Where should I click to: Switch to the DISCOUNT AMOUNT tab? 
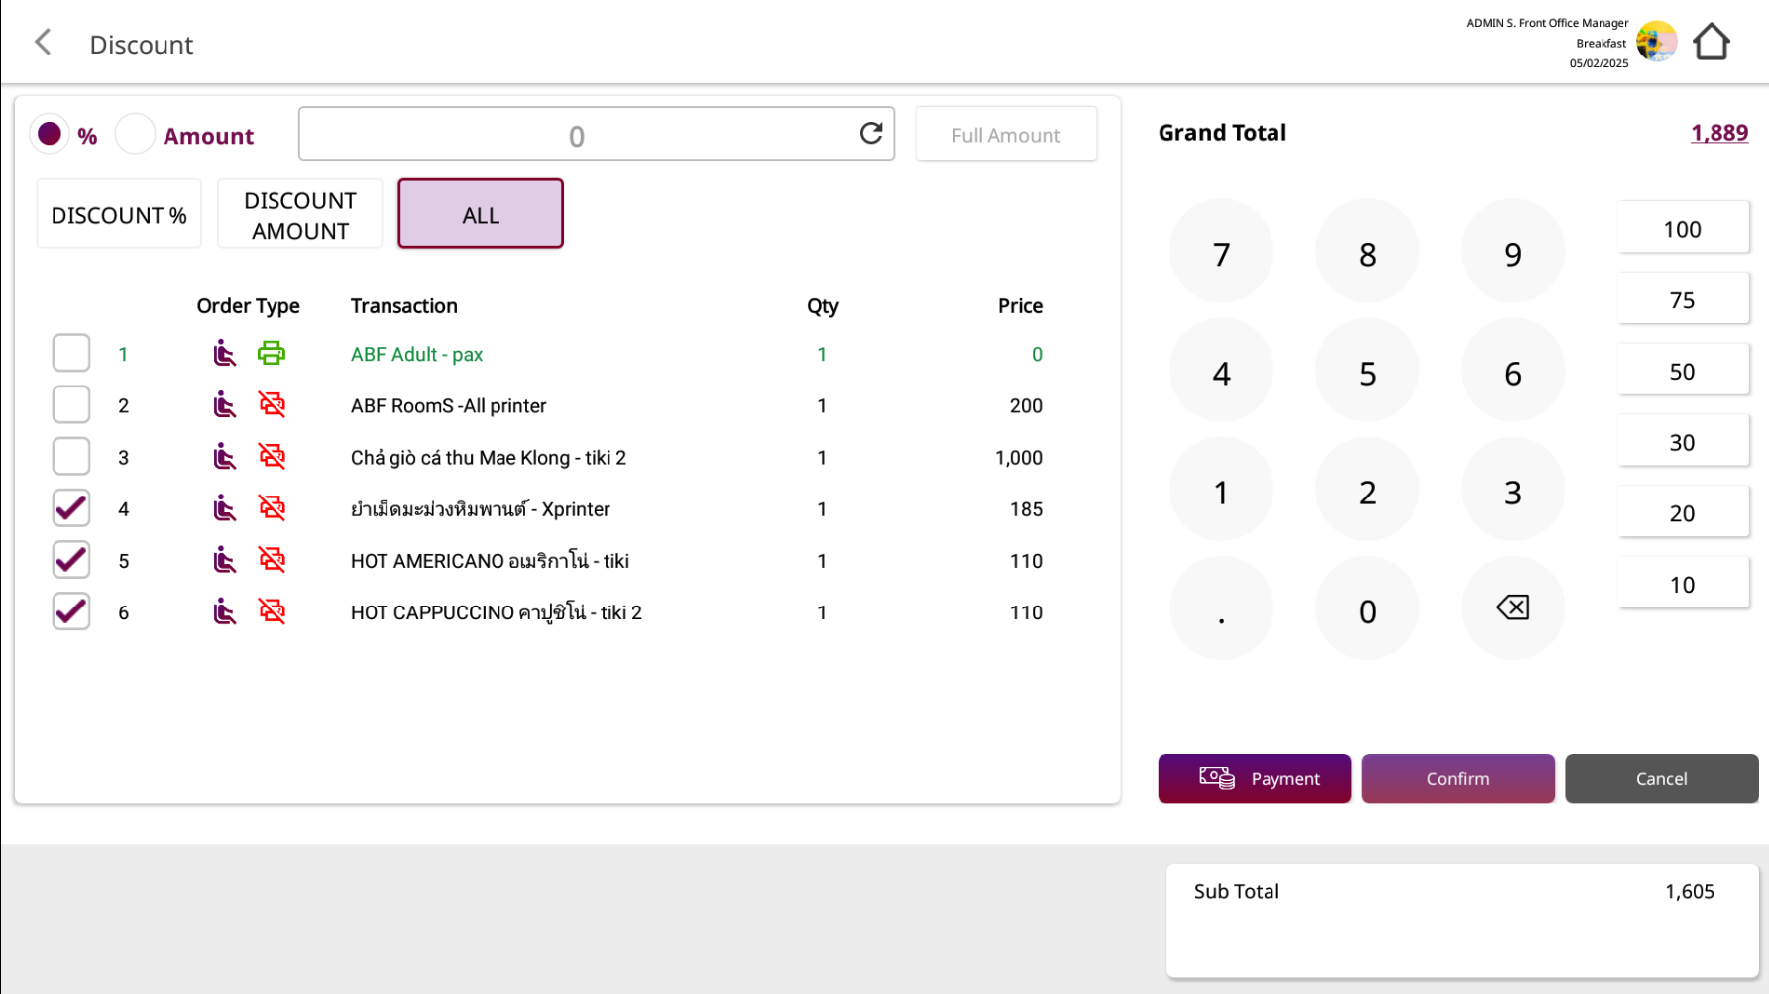[299, 214]
